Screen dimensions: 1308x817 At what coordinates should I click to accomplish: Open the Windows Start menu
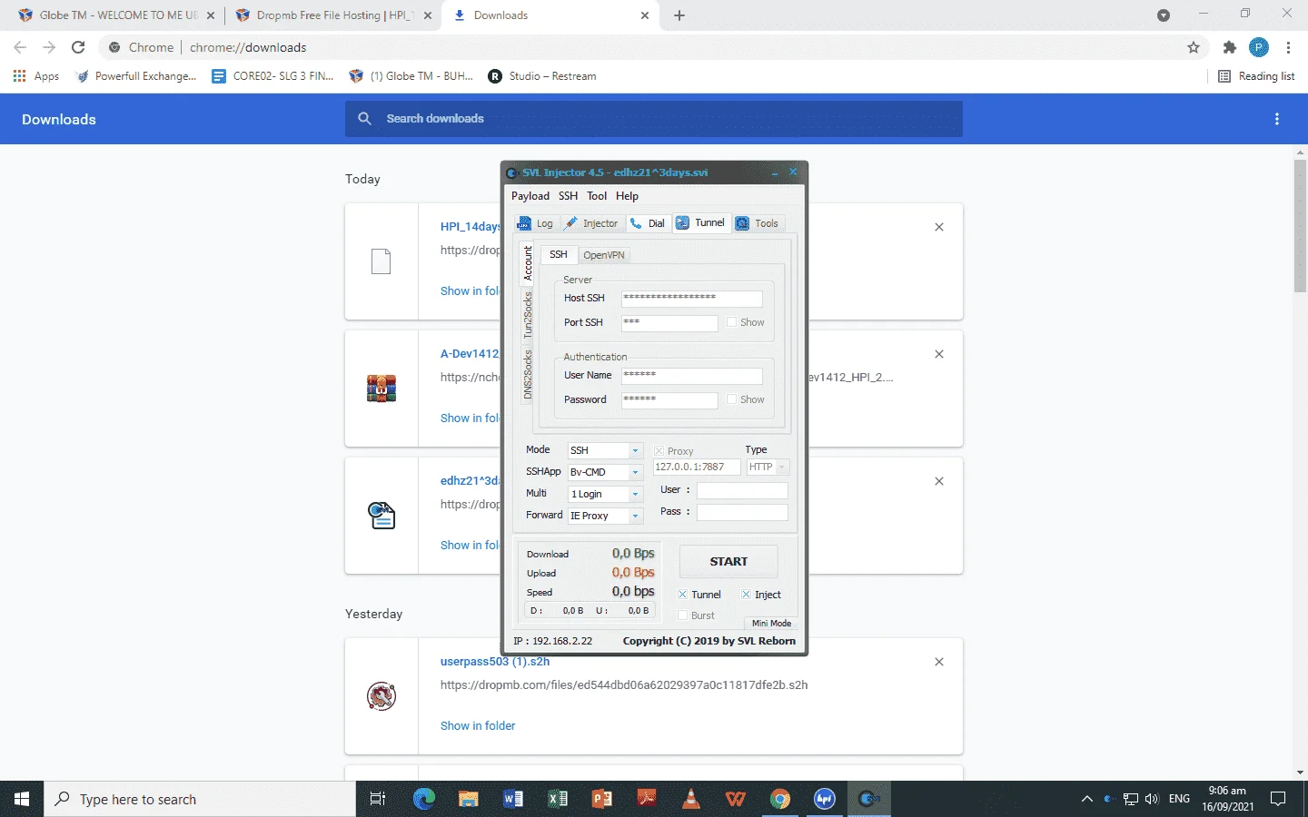point(22,799)
